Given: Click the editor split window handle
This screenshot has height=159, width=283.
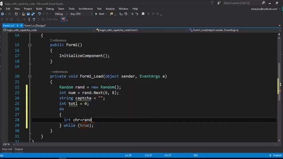Looking at the screenshot, I should coord(279,34).
